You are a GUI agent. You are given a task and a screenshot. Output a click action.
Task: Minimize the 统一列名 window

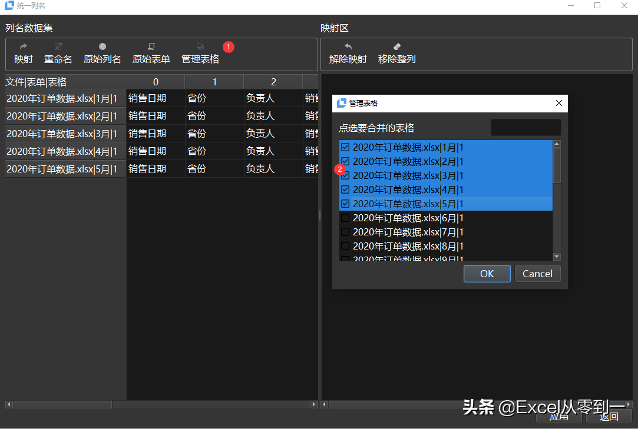(571, 6)
